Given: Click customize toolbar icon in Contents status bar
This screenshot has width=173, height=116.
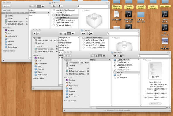Looking at the screenshot, I should tap(65, 110).
